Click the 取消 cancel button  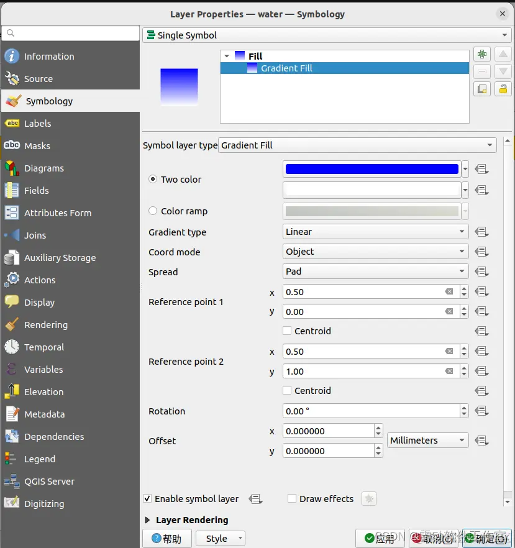(x=433, y=539)
